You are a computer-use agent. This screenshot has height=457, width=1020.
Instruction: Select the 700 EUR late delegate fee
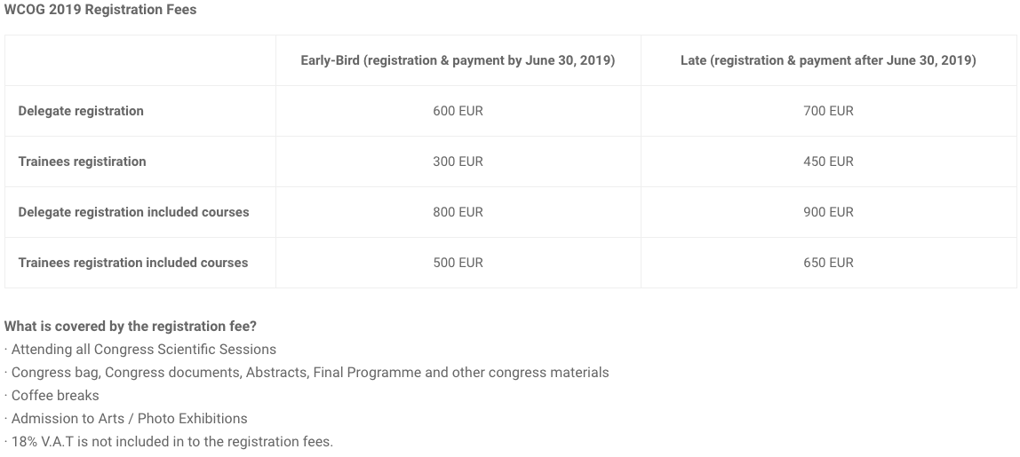click(828, 111)
